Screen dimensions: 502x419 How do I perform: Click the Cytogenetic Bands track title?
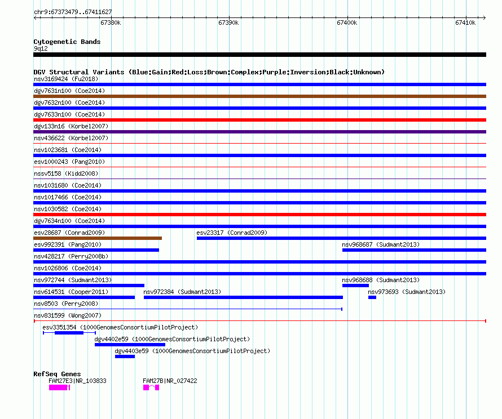[x=67, y=42]
